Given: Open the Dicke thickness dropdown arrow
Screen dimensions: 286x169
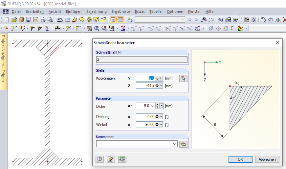Looking at the screenshot, I should 153,106.
